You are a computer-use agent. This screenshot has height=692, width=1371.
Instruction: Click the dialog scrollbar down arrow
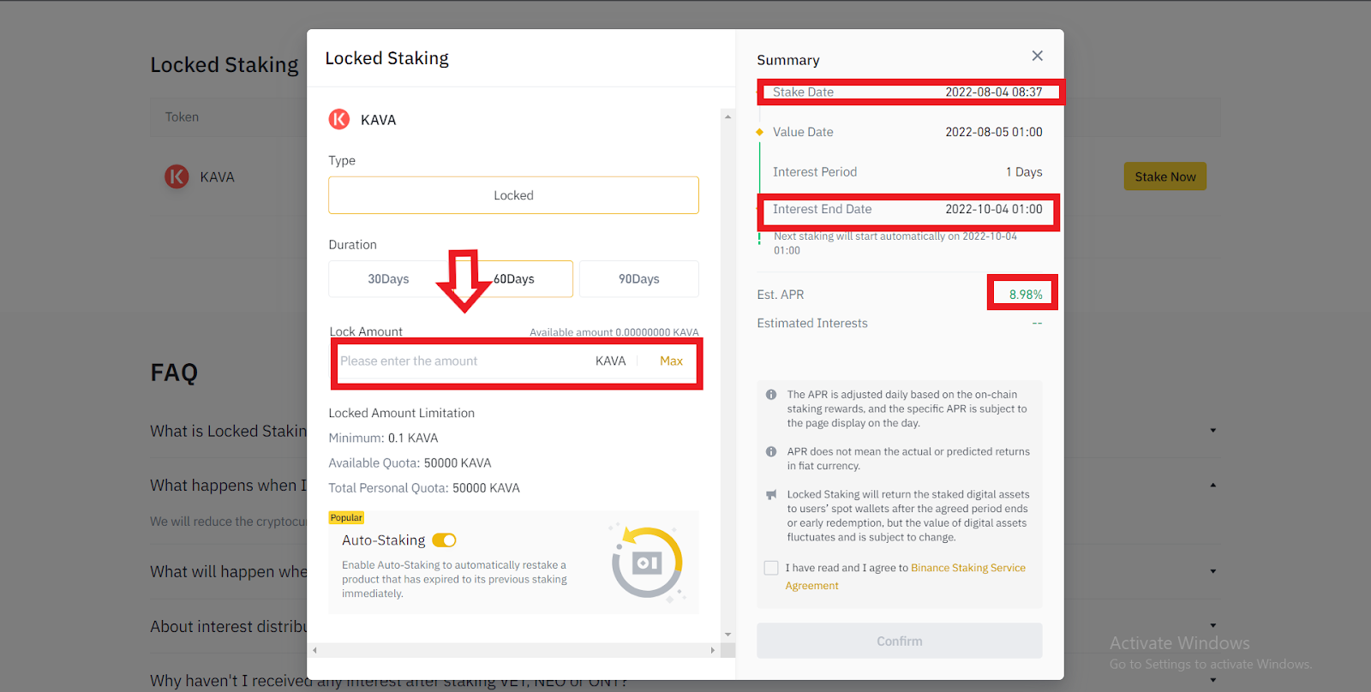727,635
